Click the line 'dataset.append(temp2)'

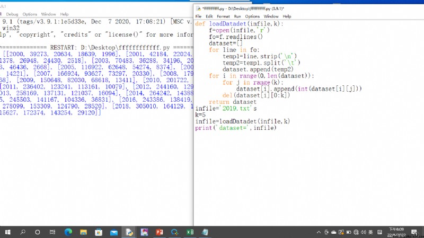258,69
